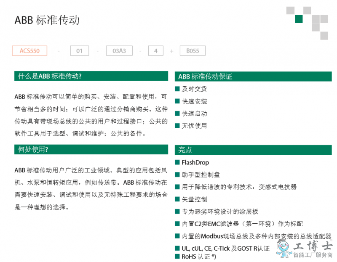337x262 pixels.
Task: Click the 内置的Modbus现场总线 item
Action: point(253,236)
